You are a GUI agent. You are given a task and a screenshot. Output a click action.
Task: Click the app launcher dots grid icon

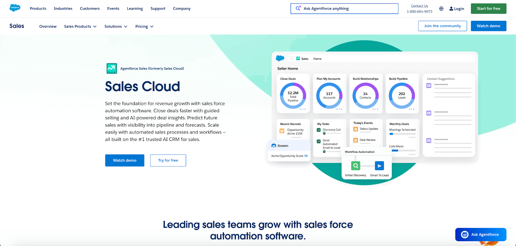(x=292, y=58)
